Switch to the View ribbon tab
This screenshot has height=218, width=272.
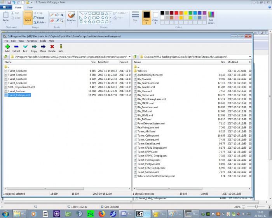30,7
